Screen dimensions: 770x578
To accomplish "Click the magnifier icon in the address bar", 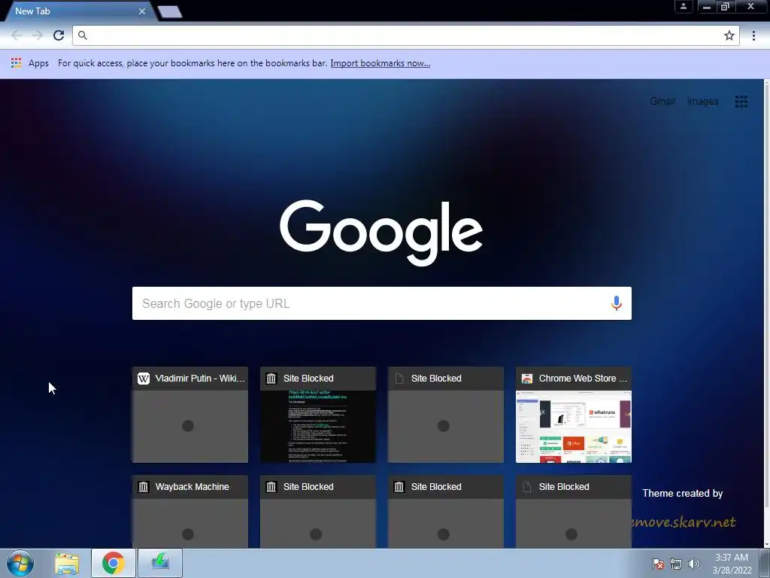I will click(x=83, y=35).
